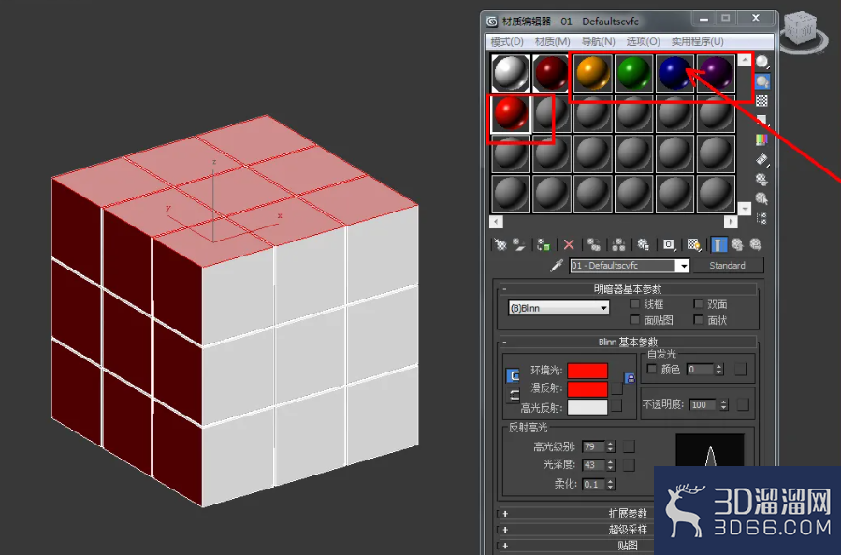The width and height of the screenshot is (841, 555).
Task: Click the 光泽度 map button
Action: point(630,465)
